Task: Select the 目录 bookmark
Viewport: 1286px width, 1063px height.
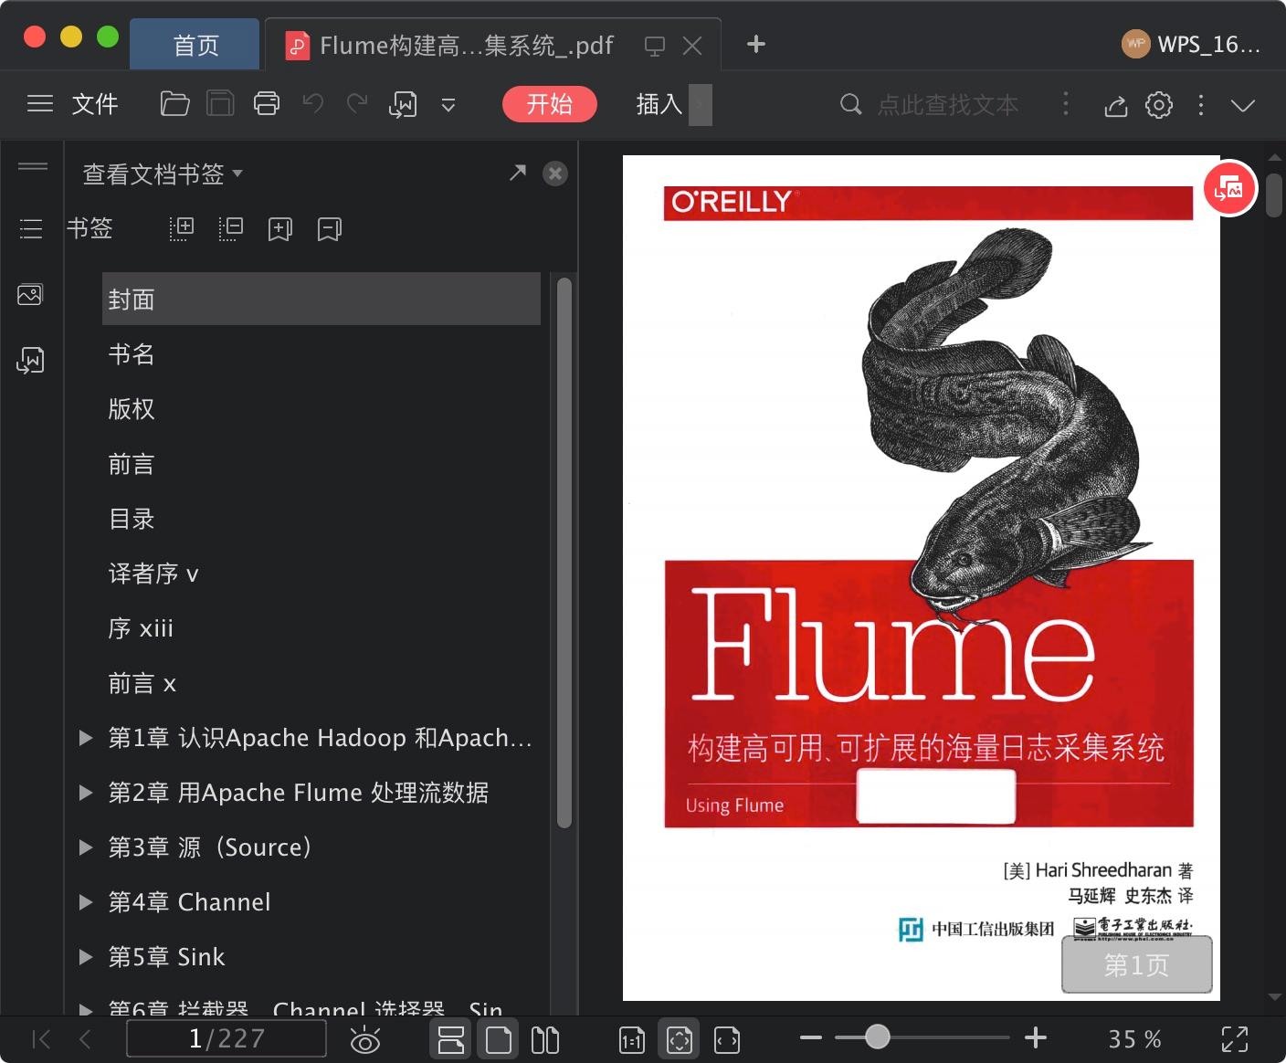Action: coord(132,519)
